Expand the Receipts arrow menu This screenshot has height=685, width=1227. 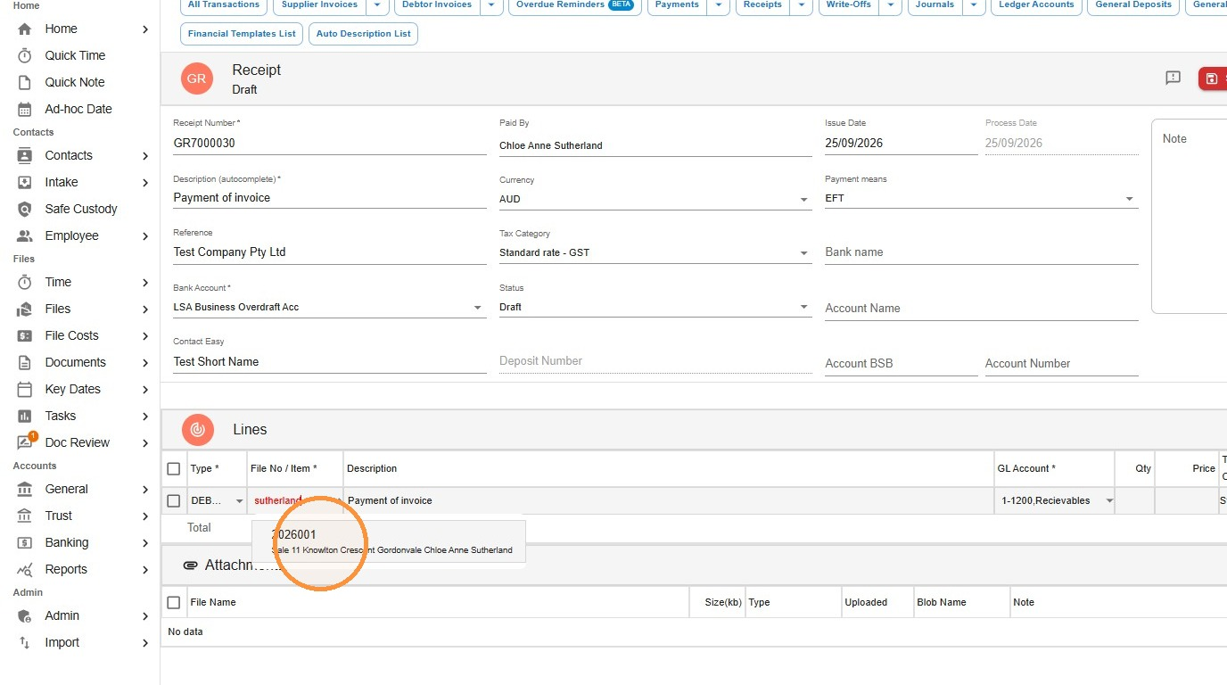(801, 5)
